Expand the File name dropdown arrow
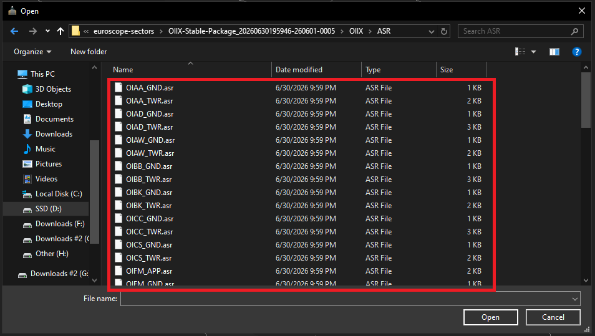595x336 pixels. (575, 299)
